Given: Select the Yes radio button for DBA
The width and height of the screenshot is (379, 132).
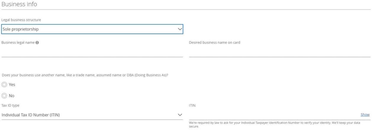Looking at the screenshot, I should click(4, 85).
